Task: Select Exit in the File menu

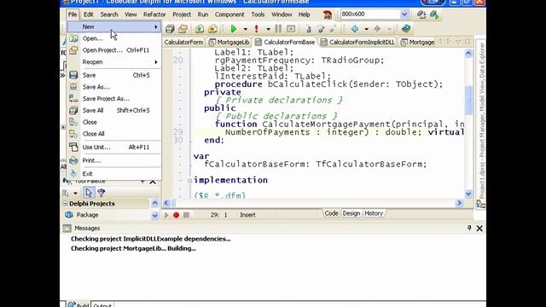Action: (113, 174)
